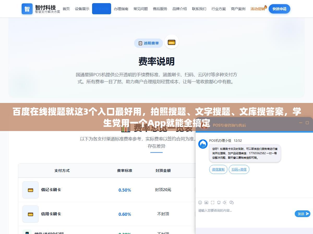Maximize the POS专业咨询与售后 chat window
This screenshot has height=234, width=313.
click(x=307, y=123)
